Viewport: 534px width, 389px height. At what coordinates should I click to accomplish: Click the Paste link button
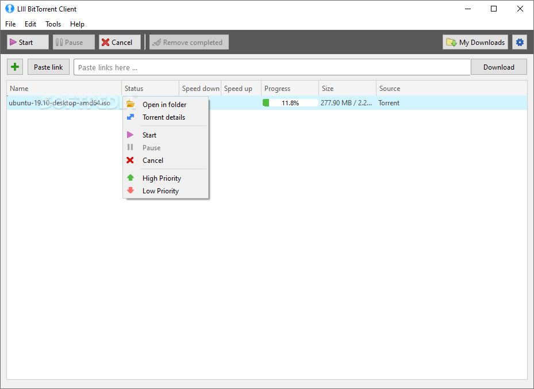click(x=48, y=67)
